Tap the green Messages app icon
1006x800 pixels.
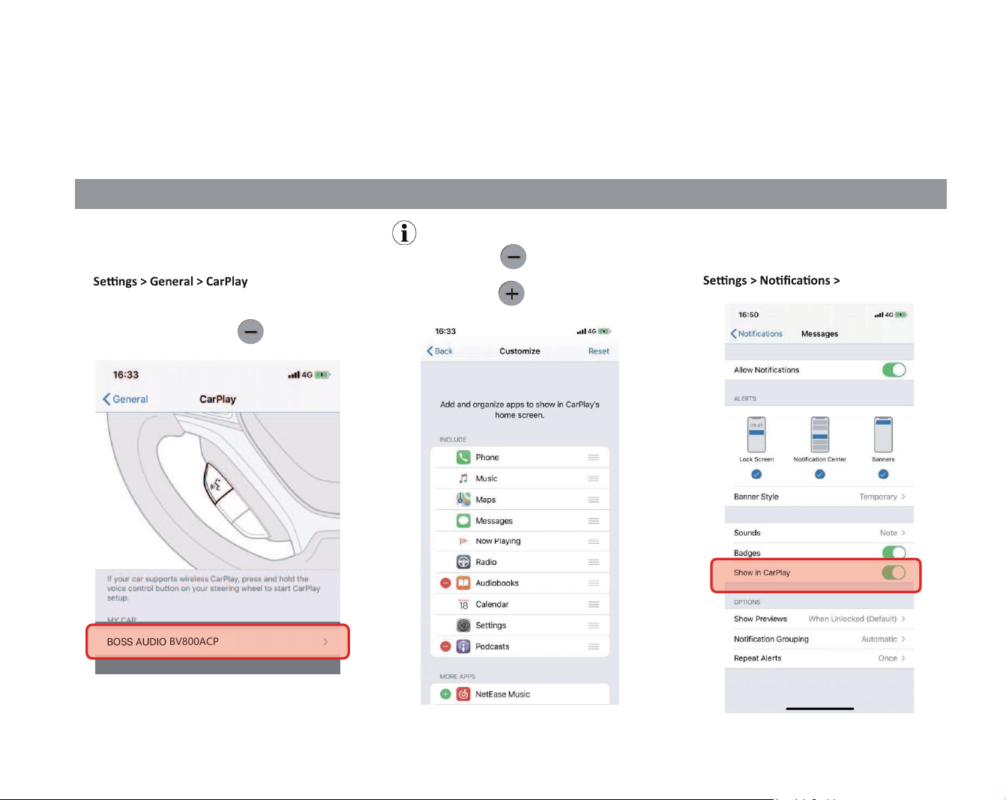point(463,521)
